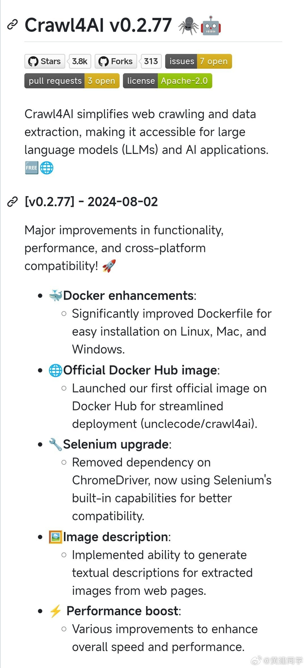Click the whale icon beside Docker enhancements

pyautogui.click(x=56, y=296)
